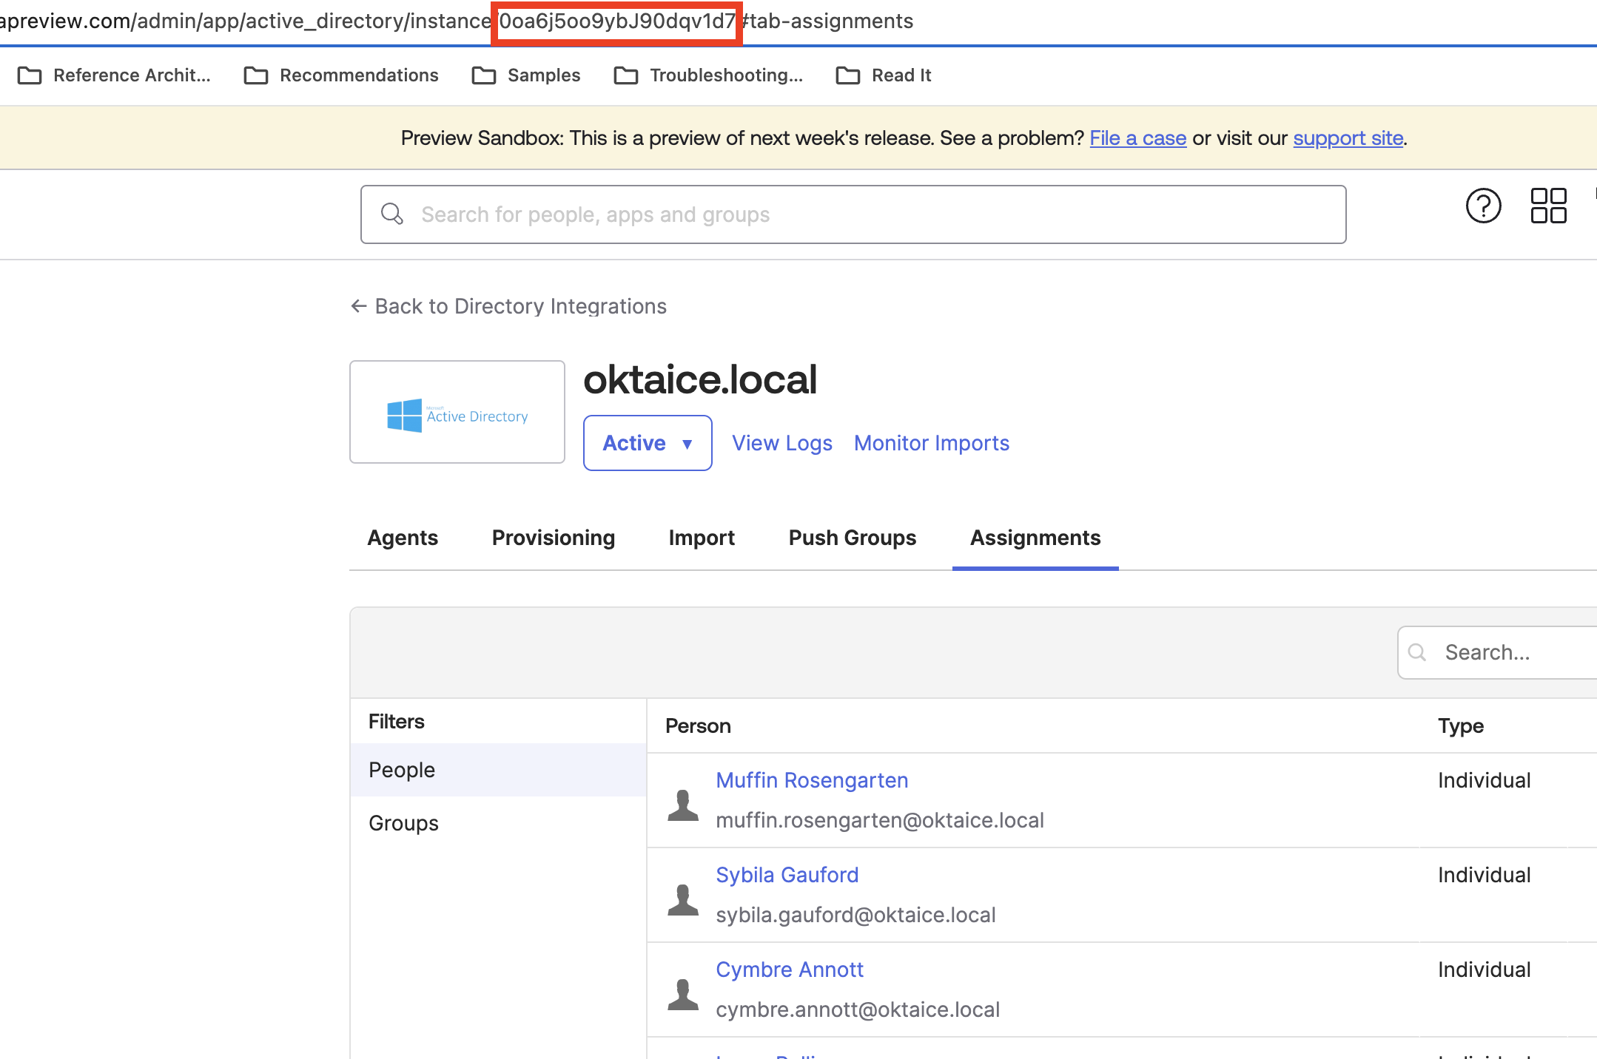Select the People filter
The width and height of the screenshot is (1597, 1059).
click(401, 769)
